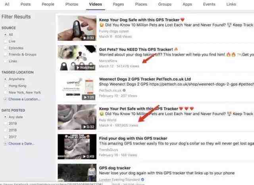254x185 pixels.
Task: Select the Live source filter
Action: coord(5,41)
